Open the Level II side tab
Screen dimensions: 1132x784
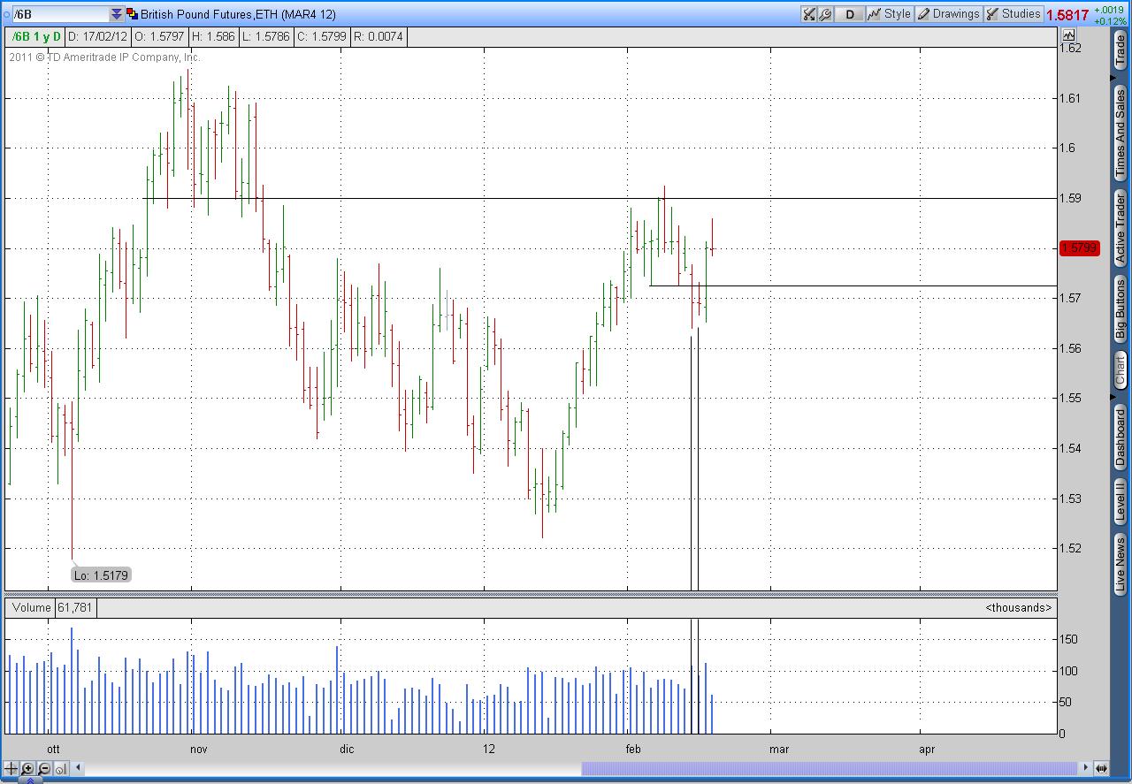coord(1121,501)
